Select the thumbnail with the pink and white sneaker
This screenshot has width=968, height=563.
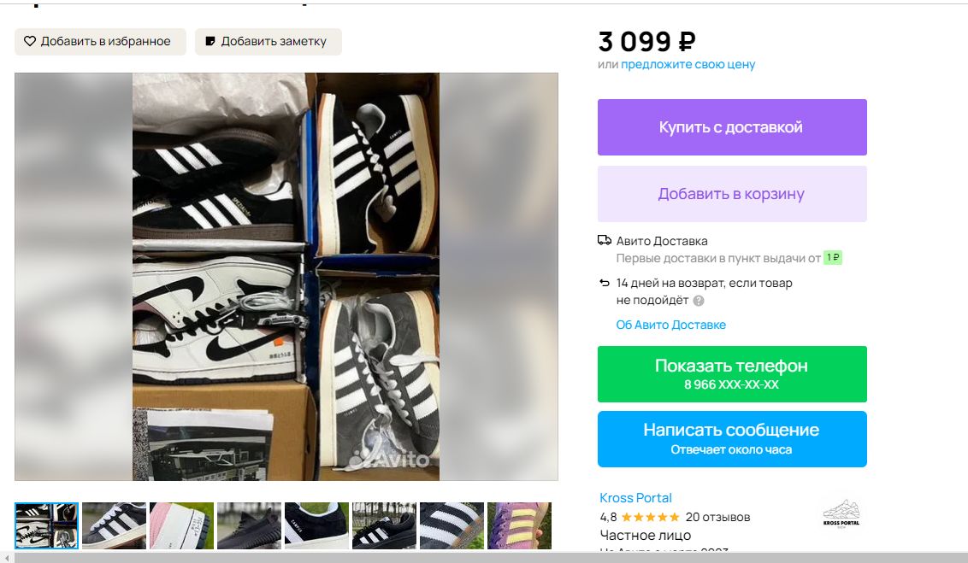coord(181,525)
